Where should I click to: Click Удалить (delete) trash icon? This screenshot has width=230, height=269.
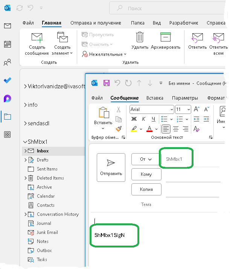point(140,41)
